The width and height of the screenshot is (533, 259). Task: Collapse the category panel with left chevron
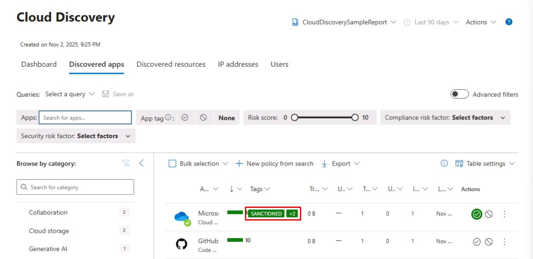click(142, 164)
